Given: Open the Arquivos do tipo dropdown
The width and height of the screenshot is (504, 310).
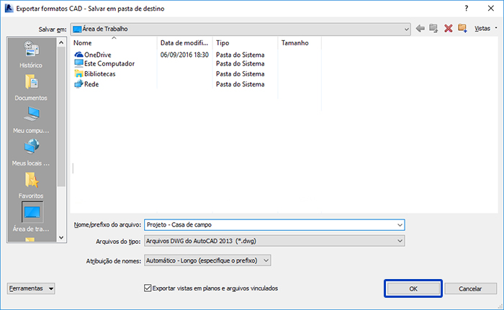Looking at the screenshot, I should 274,241.
